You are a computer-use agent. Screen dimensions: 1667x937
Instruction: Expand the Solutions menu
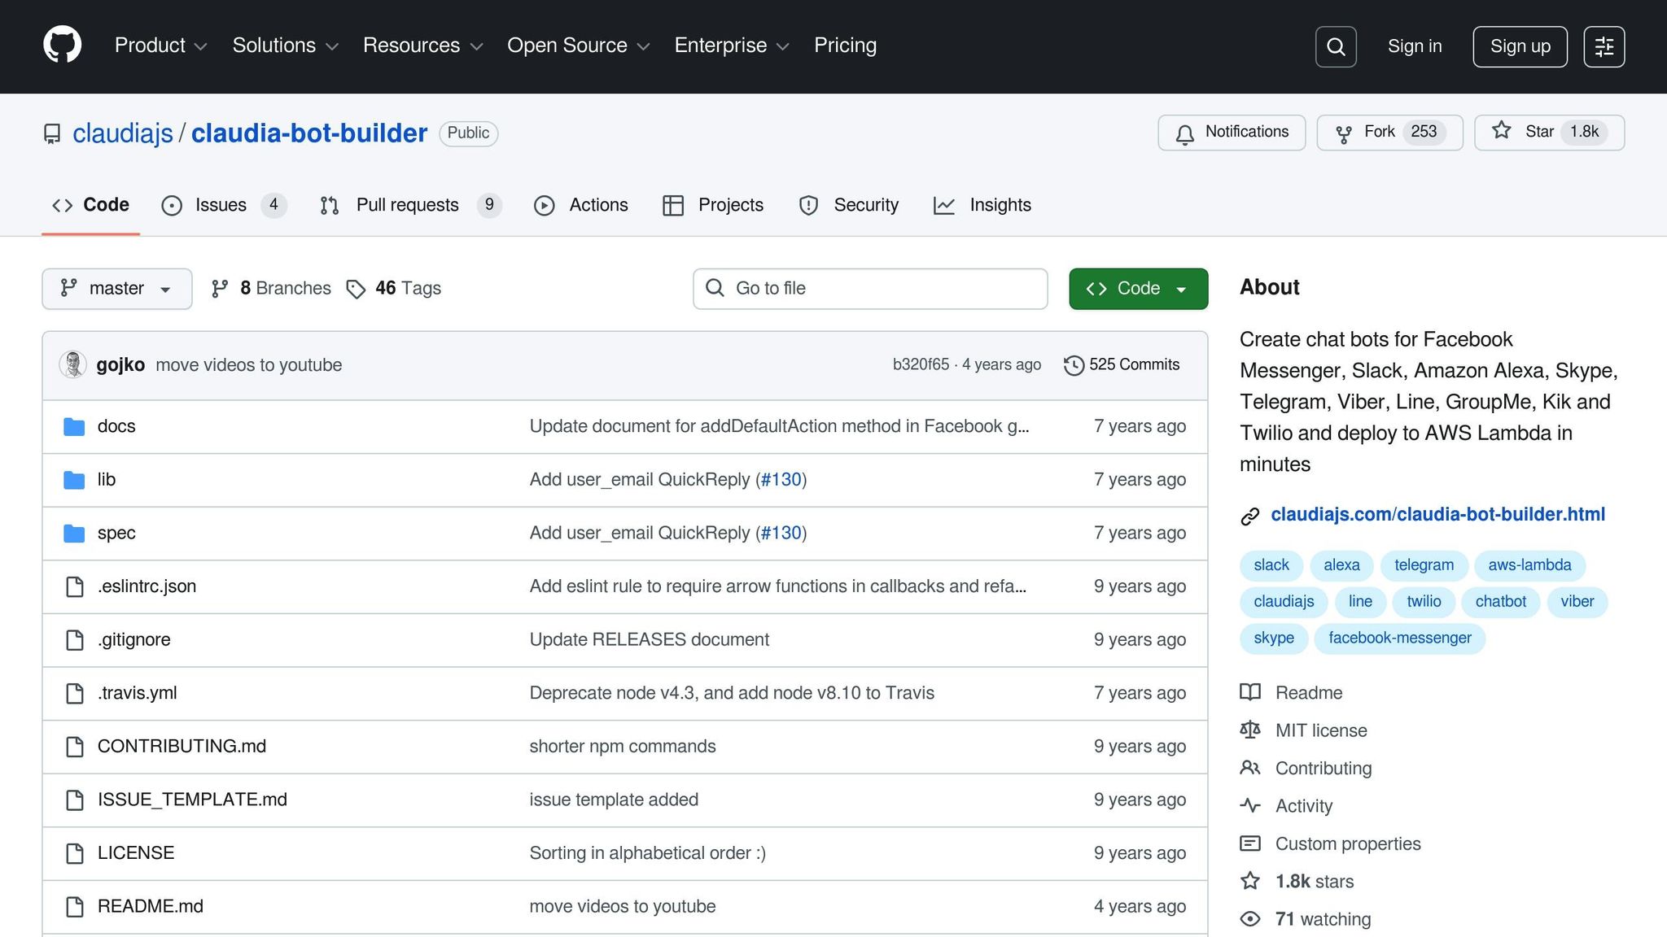point(285,46)
